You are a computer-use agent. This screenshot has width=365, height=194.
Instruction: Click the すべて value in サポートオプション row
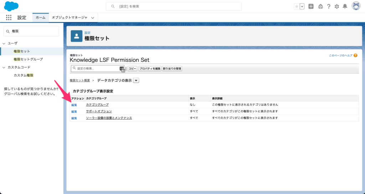(x=194, y=111)
